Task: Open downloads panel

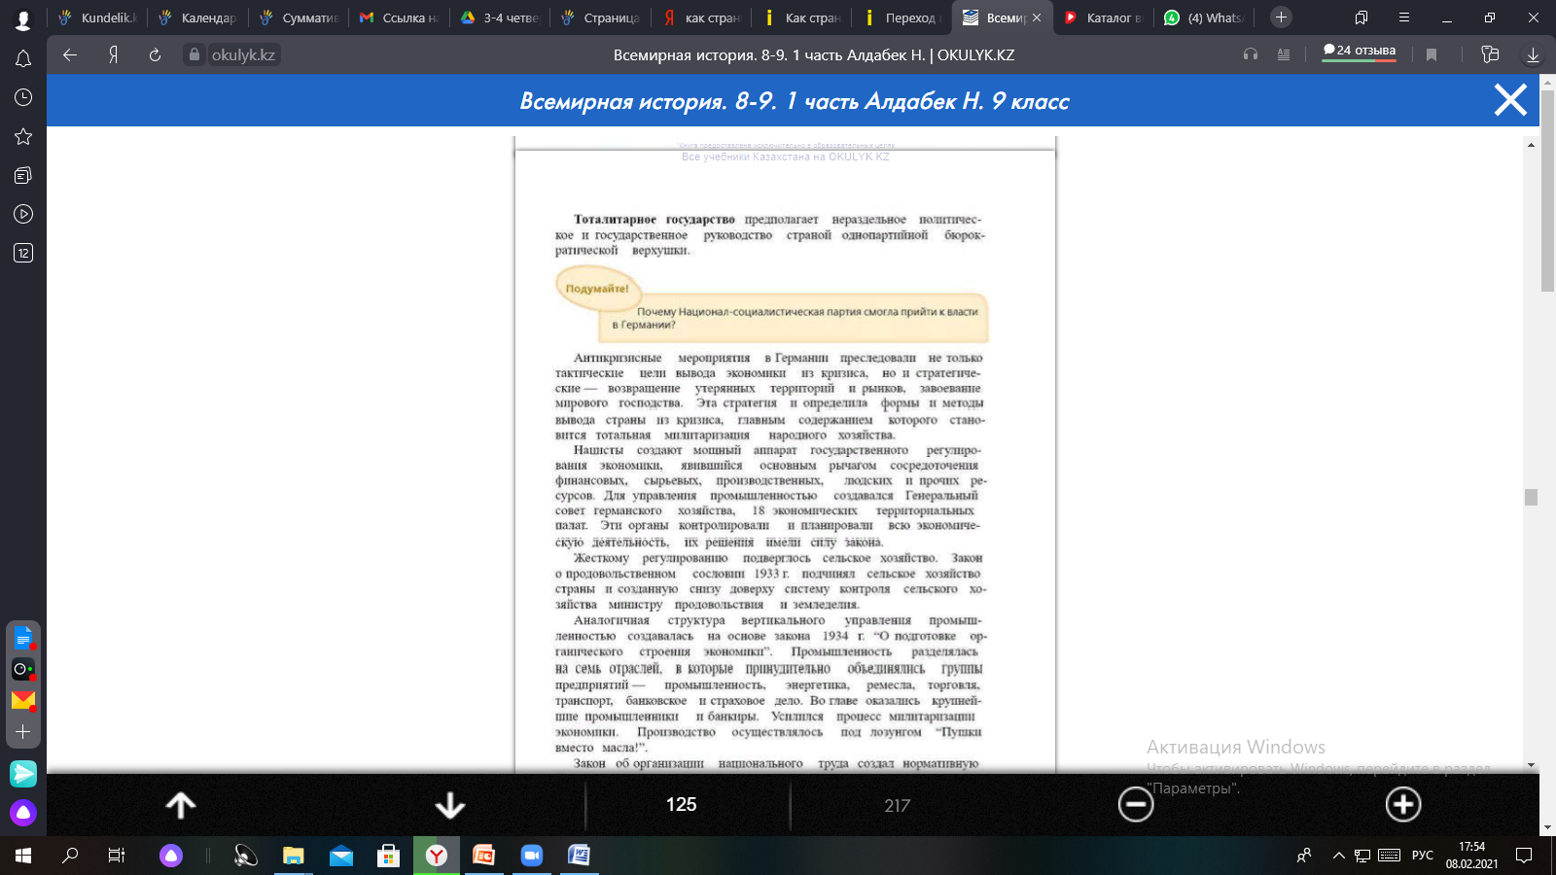Action: (x=1533, y=55)
